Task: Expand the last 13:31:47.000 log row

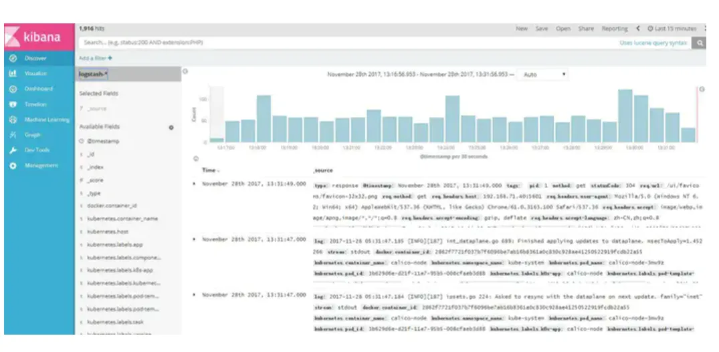Action: (194, 295)
